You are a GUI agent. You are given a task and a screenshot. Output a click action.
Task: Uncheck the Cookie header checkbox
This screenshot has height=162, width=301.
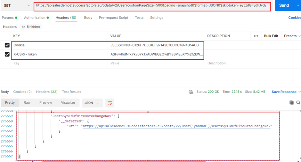tap(7, 45)
